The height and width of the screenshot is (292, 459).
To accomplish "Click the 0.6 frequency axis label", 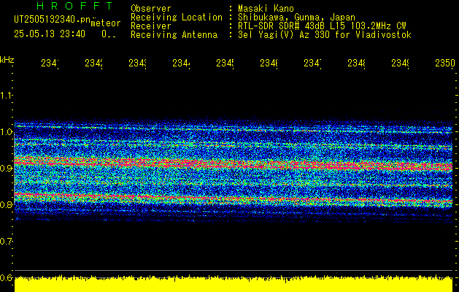I will (6, 277).
